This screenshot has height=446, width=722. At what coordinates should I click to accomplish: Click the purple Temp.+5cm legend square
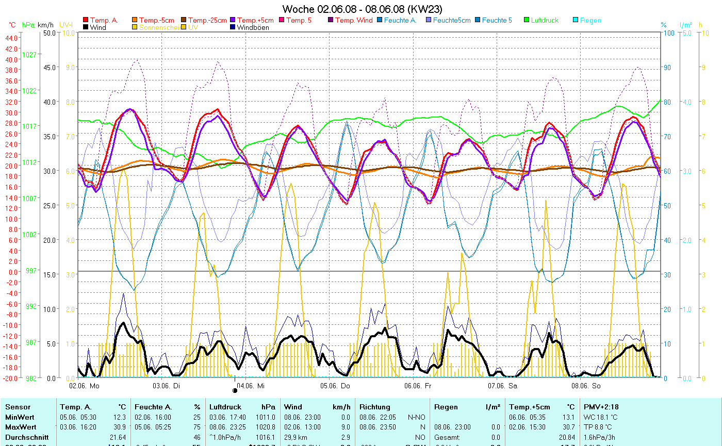[x=233, y=20]
